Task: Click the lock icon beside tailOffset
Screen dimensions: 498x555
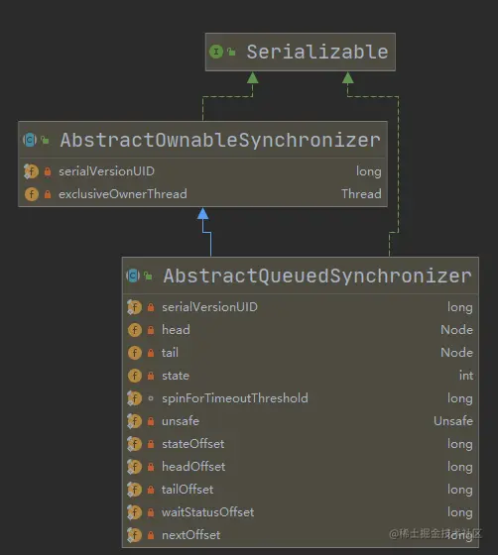Action: pos(151,490)
